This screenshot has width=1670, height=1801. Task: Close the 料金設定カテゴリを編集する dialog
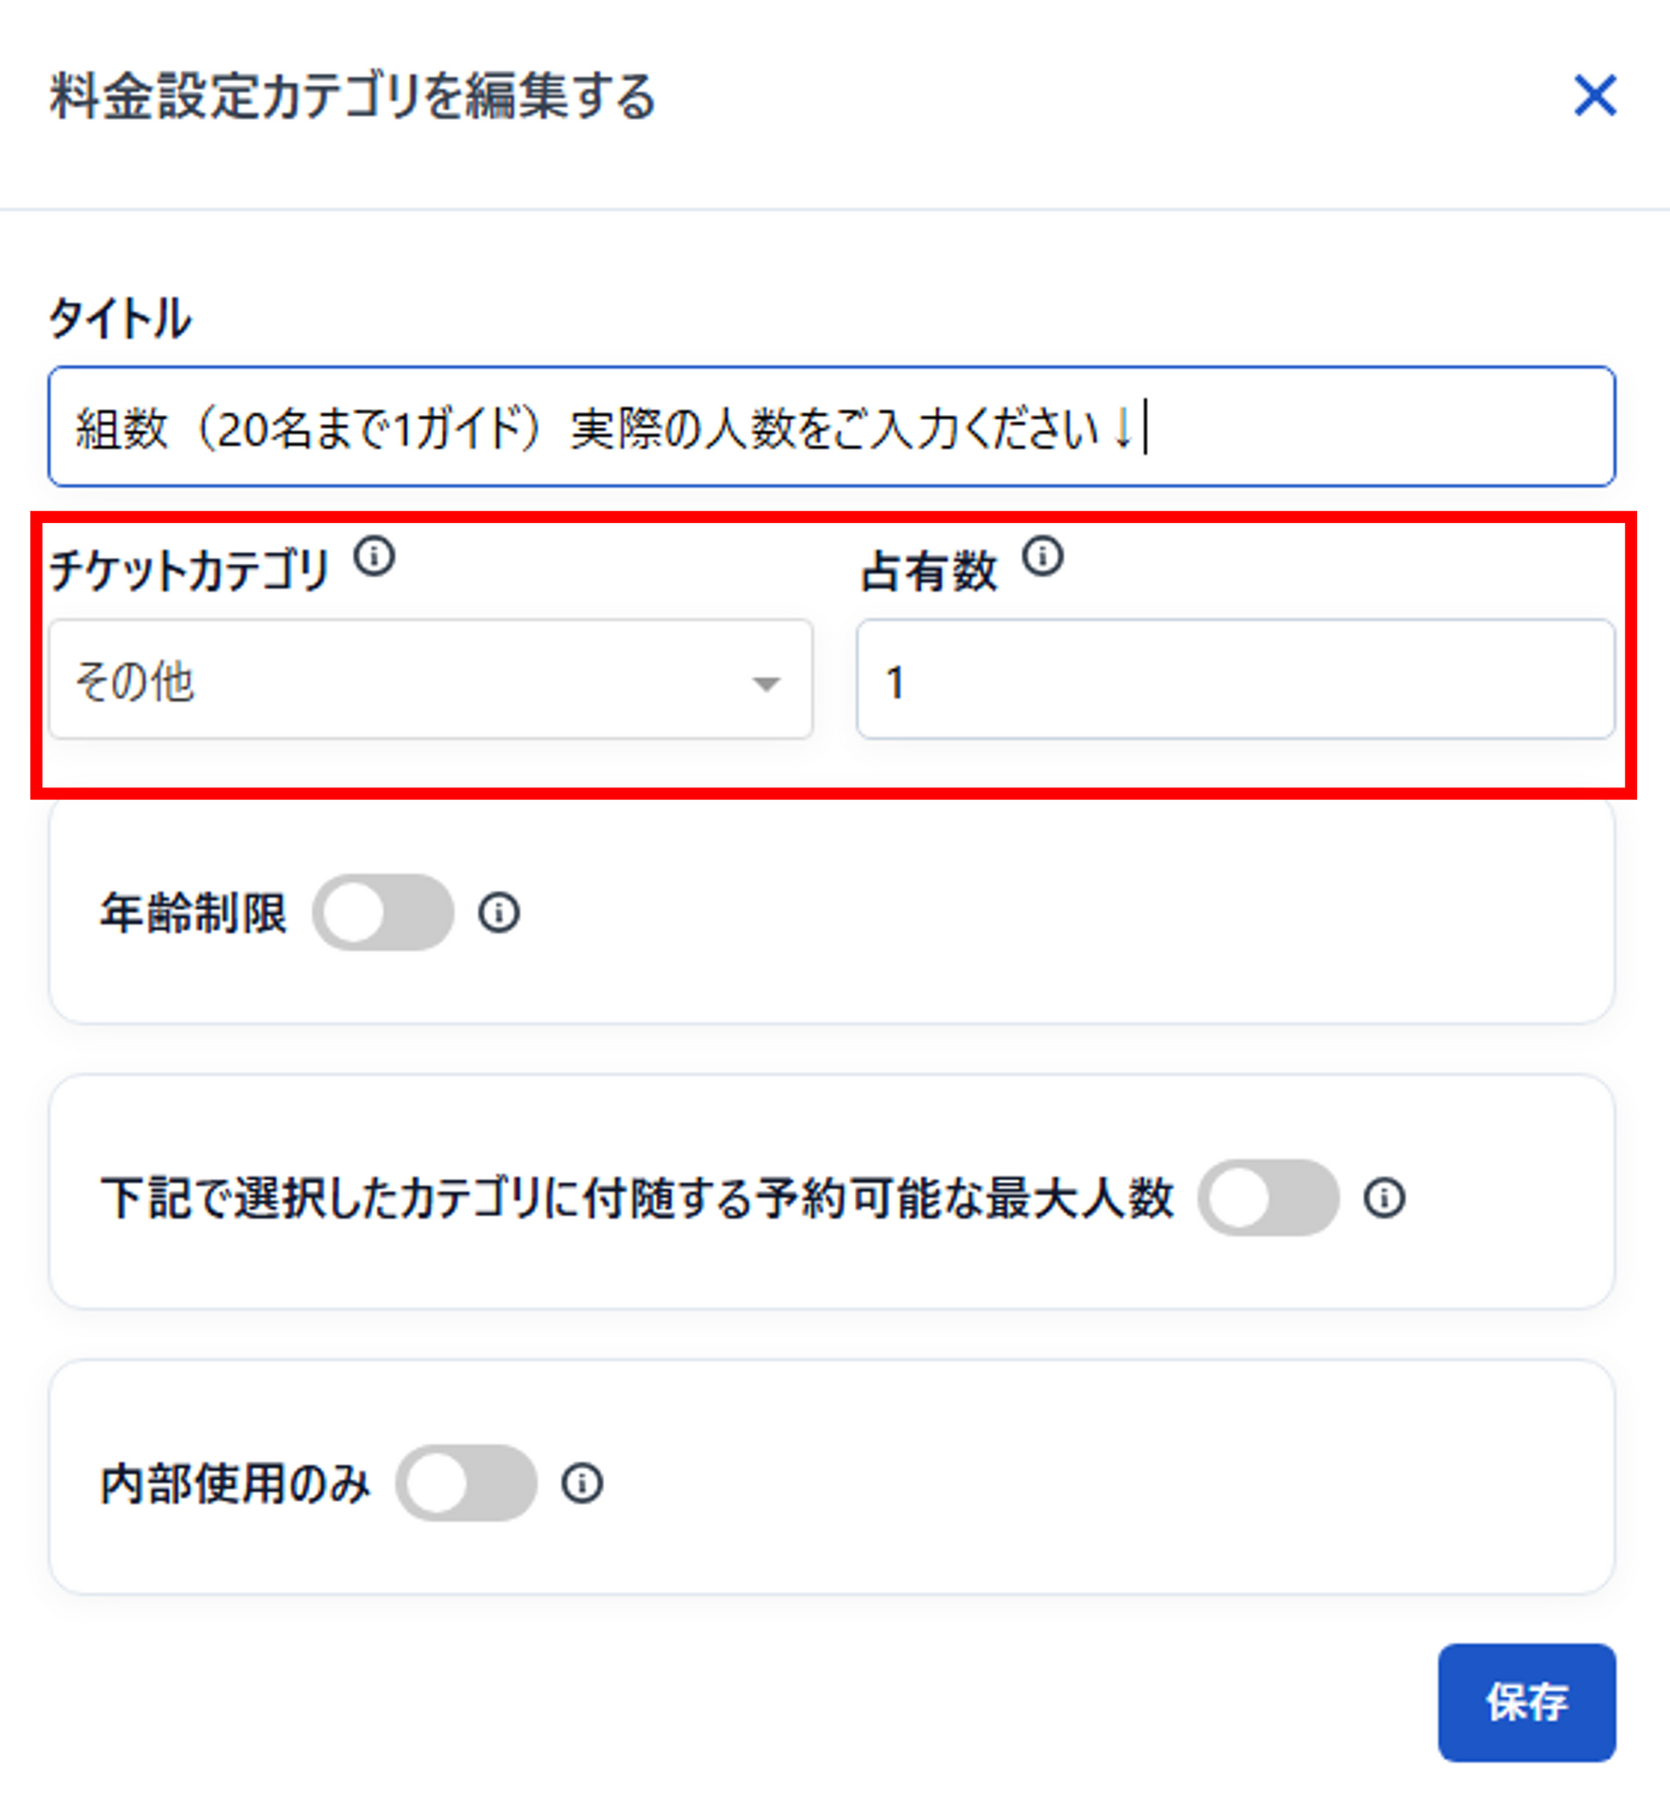pyautogui.click(x=1595, y=95)
